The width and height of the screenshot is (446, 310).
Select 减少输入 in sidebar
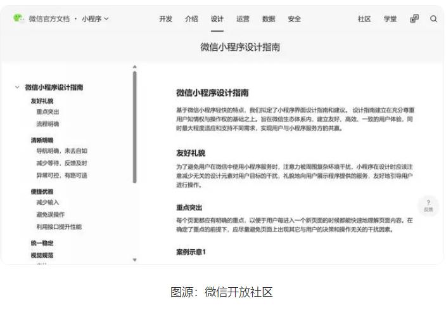tap(48, 202)
